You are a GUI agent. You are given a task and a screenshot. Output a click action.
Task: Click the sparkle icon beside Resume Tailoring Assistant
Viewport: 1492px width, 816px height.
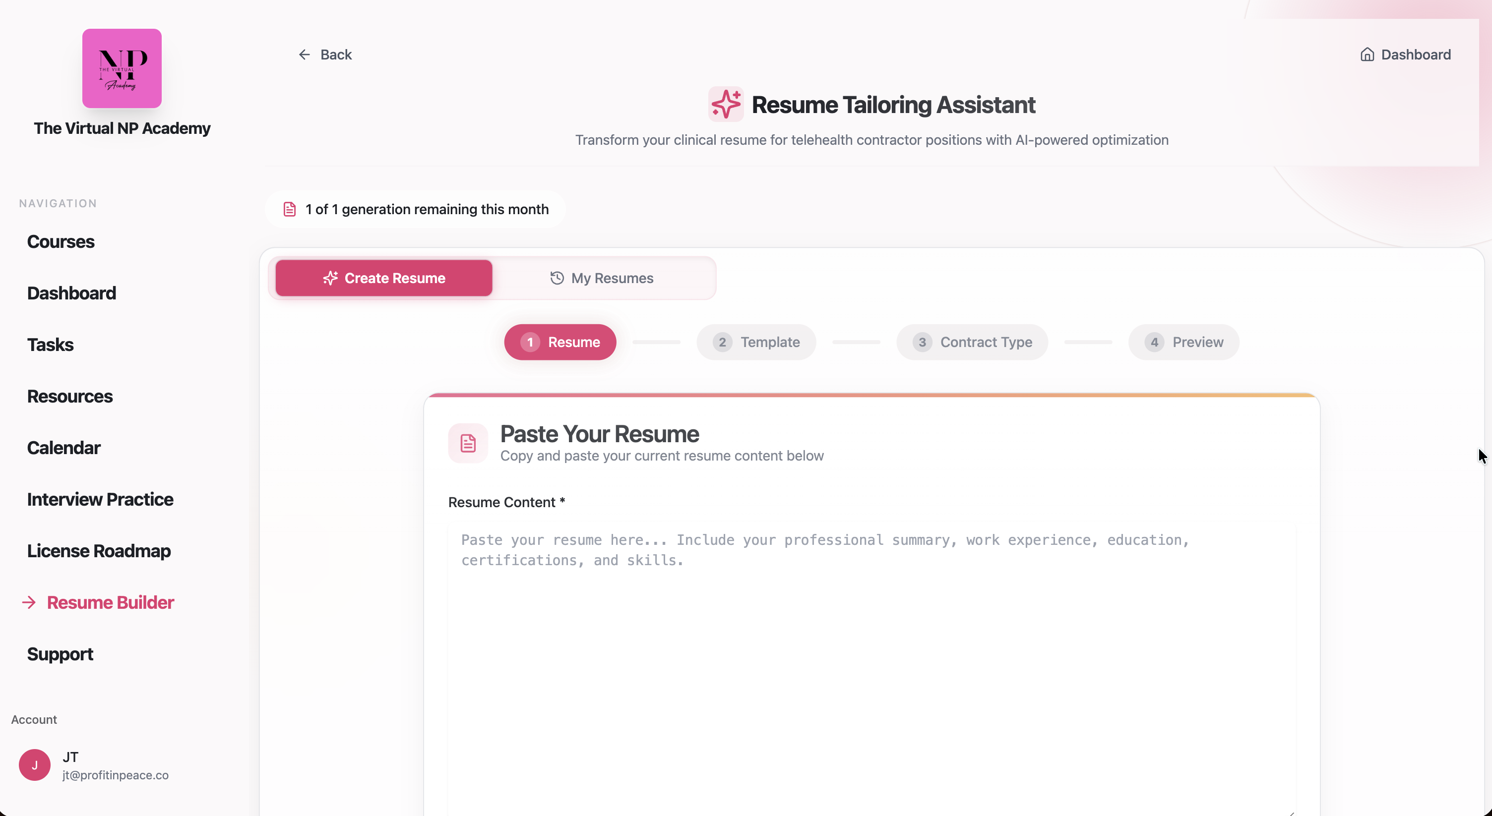726,104
